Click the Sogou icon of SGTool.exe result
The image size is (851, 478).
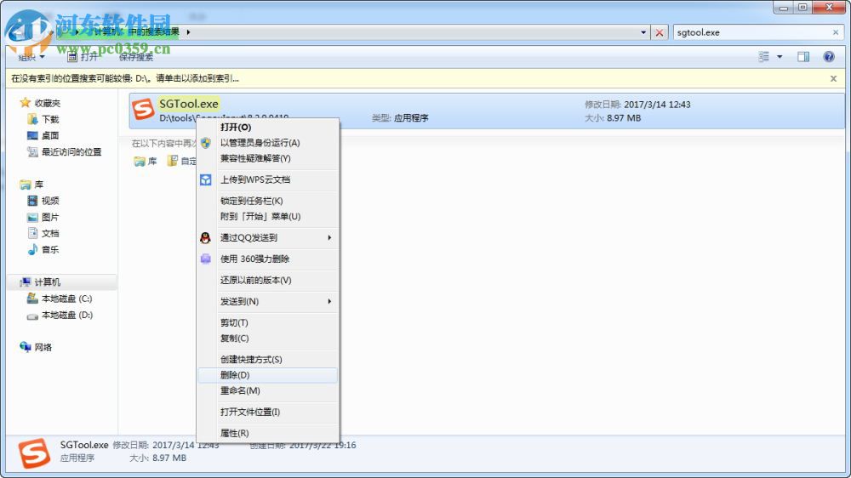[x=143, y=110]
